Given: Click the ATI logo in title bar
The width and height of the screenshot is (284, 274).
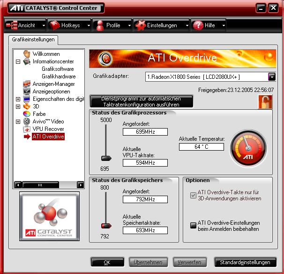Looking at the screenshot, I should point(16,8).
